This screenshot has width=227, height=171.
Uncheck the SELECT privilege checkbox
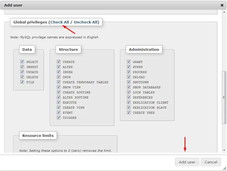[x=22, y=62]
